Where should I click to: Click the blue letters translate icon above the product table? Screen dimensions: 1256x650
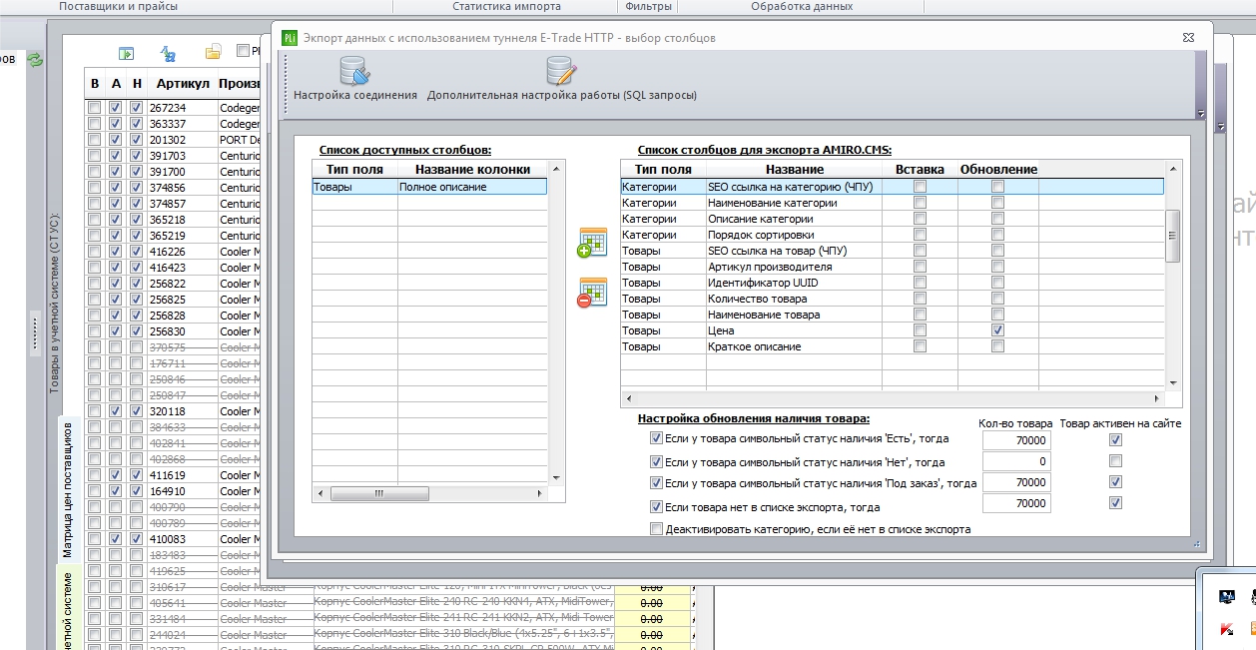(168, 54)
